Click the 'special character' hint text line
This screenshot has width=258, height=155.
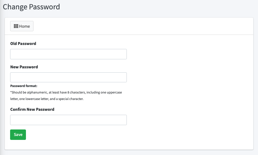click(x=47, y=99)
